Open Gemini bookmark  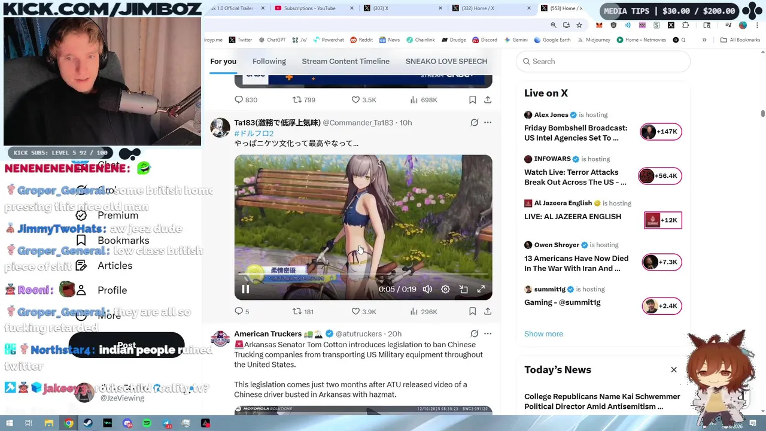(516, 40)
